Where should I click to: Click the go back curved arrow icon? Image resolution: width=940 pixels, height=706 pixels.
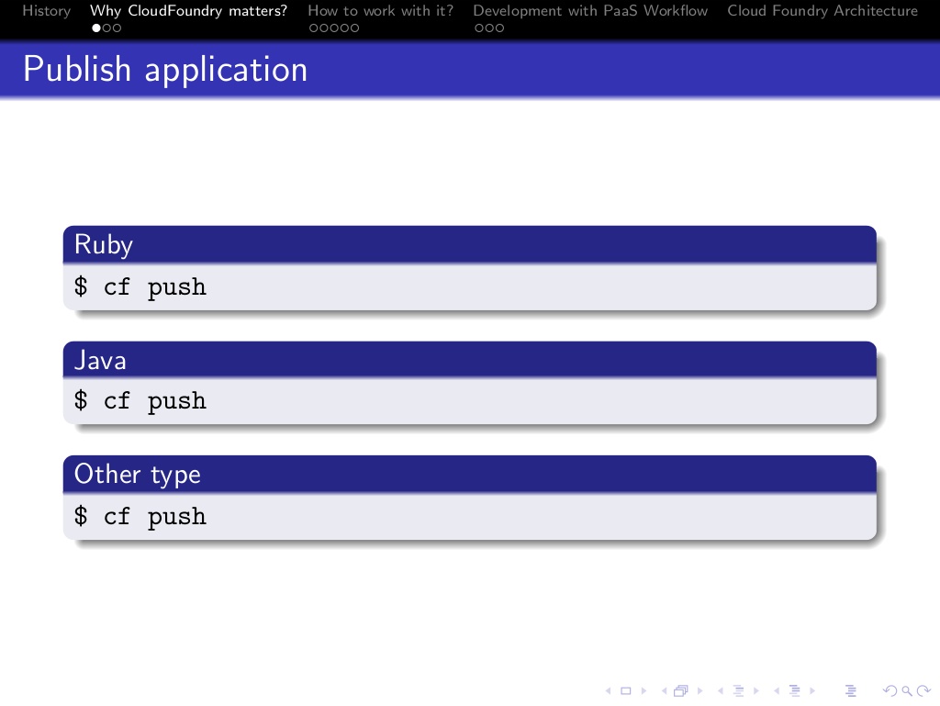tap(890, 691)
